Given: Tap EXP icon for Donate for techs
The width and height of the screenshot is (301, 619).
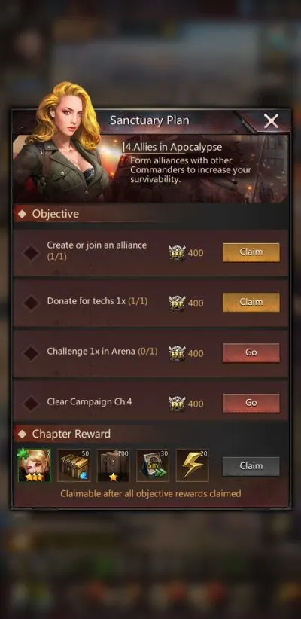Looking at the screenshot, I should [x=177, y=303].
